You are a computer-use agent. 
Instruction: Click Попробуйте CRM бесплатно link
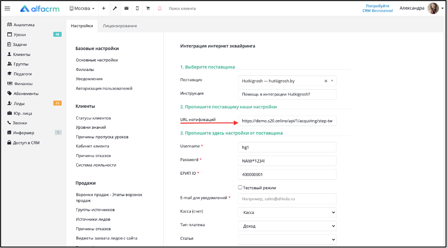pos(378,8)
